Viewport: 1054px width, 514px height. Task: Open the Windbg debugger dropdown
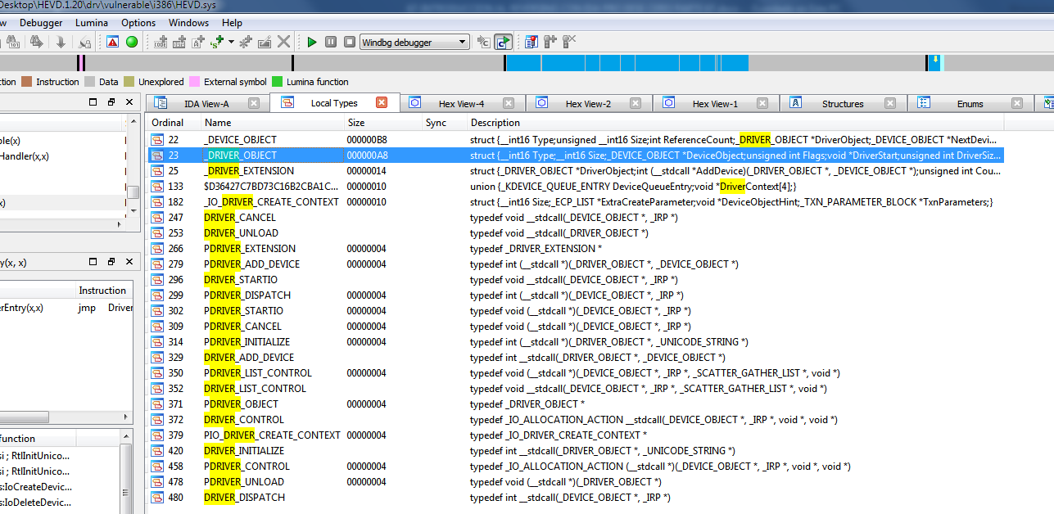414,42
